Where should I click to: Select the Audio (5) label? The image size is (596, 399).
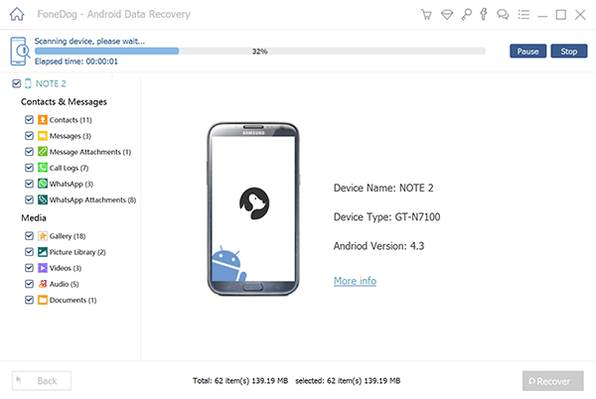click(64, 284)
